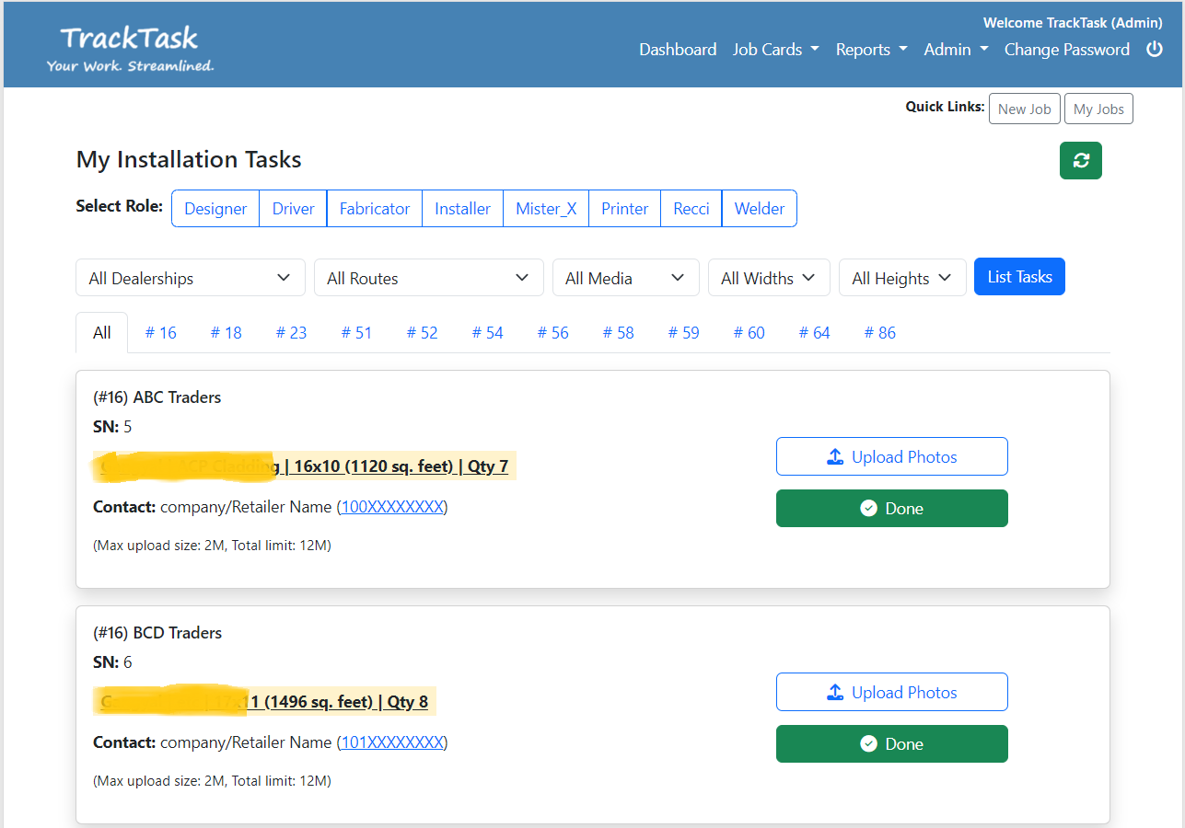Screen dimensions: 1185x828
Task: Mark ABC Traders task as Done
Action: point(891,509)
